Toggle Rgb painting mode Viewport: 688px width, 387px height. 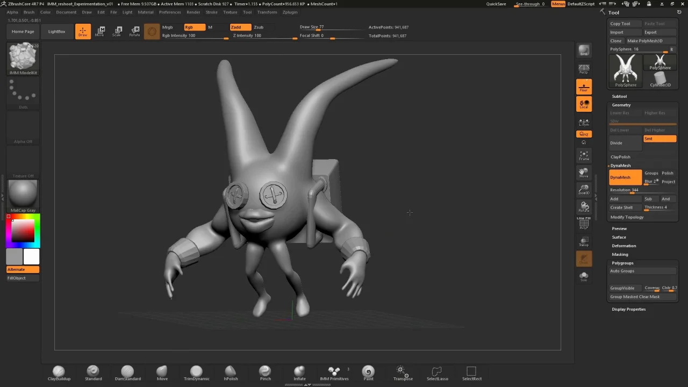[x=195, y=27]
